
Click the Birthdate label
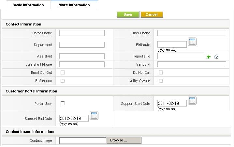click(143, 45)
